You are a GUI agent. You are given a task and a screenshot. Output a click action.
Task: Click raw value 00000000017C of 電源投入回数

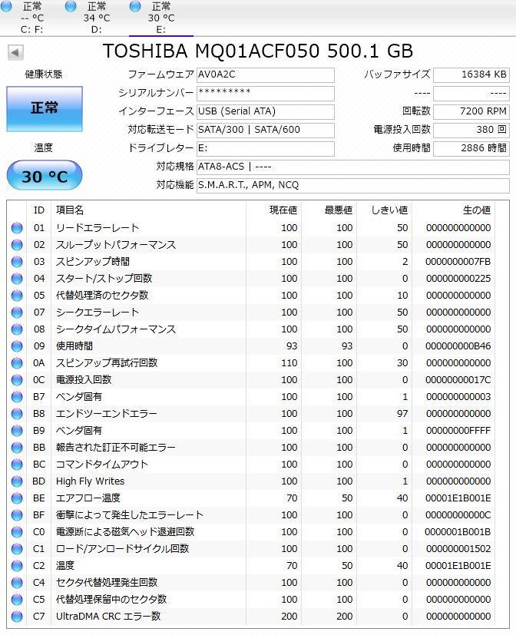point(458,380)
